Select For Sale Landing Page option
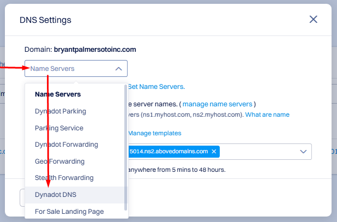 coord(69,211)
